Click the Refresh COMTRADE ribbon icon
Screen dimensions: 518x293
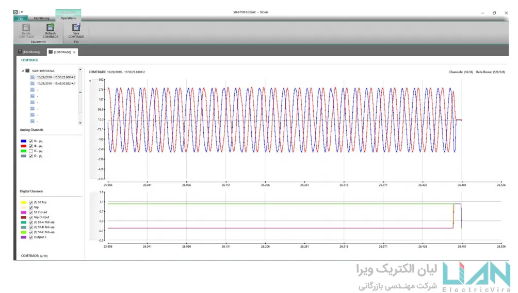[50, 27]
